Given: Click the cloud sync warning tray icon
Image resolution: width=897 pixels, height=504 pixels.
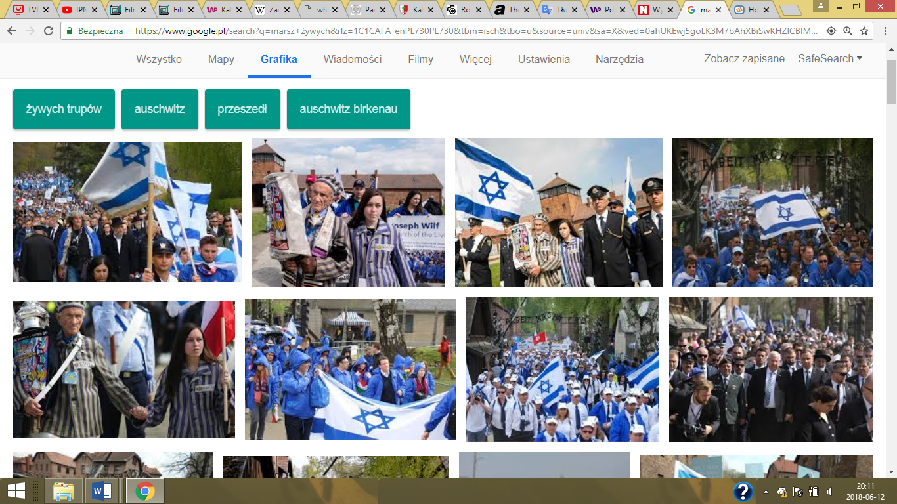Looking at the screenshot, I should 782,491.
